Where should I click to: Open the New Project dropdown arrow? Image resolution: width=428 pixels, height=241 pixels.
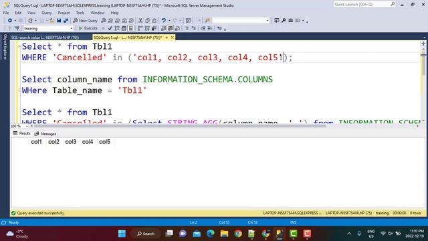tap(35, 21)
